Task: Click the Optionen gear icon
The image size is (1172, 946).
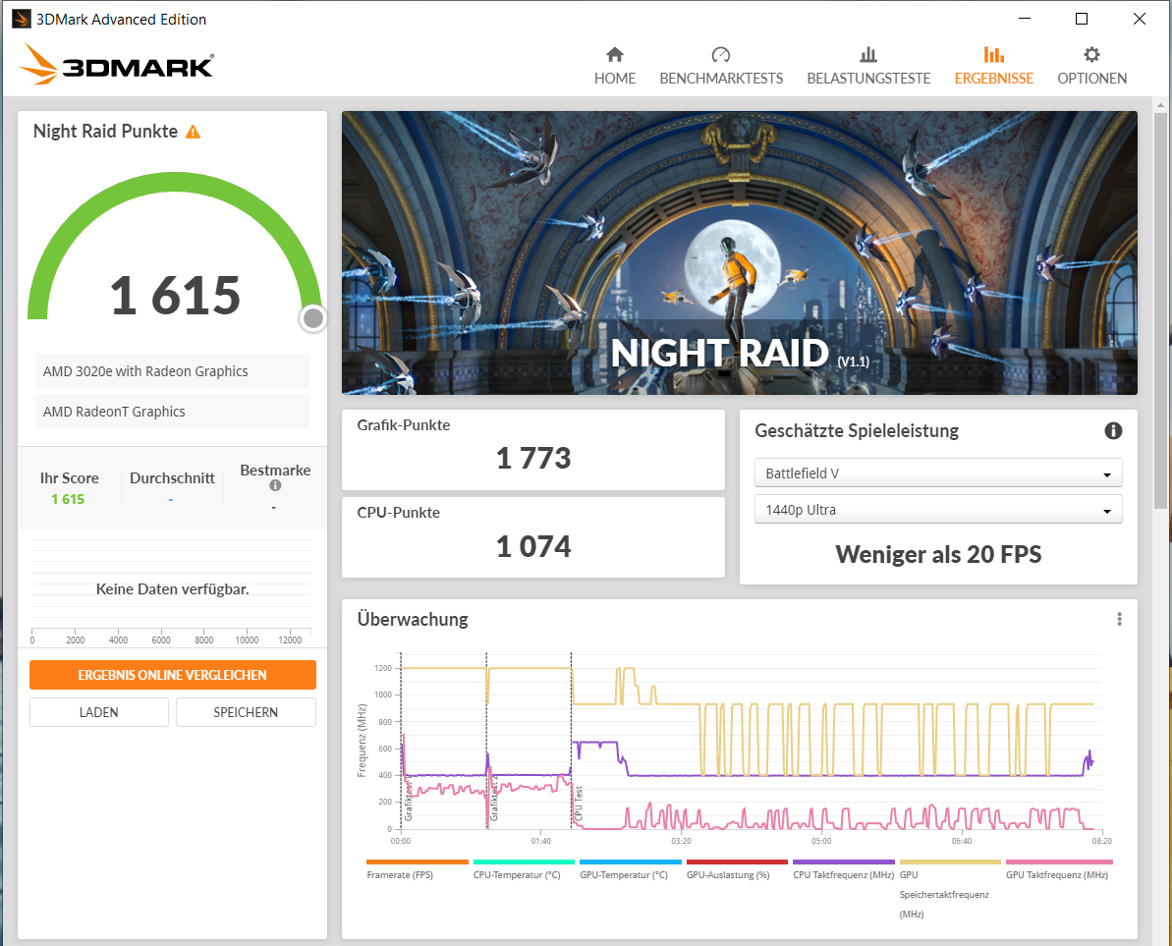Action: click(x=1091, y=55)
